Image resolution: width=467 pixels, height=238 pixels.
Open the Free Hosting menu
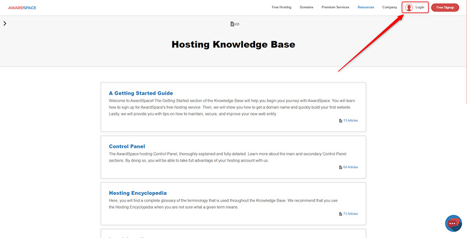click(x=281, y=8)
